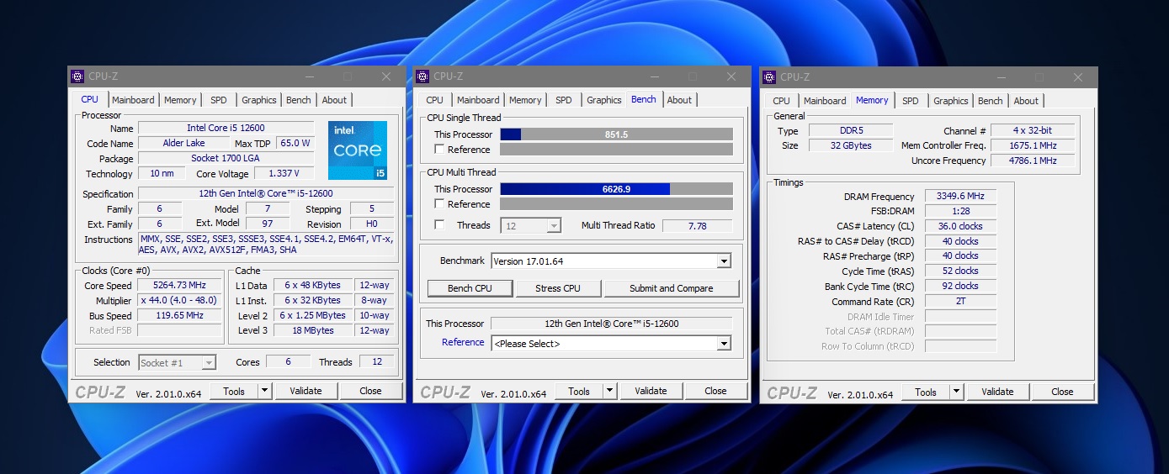1169x474 pixels.
Task: Minimize the benchmark window from its title bar
Action: [654, 76]
